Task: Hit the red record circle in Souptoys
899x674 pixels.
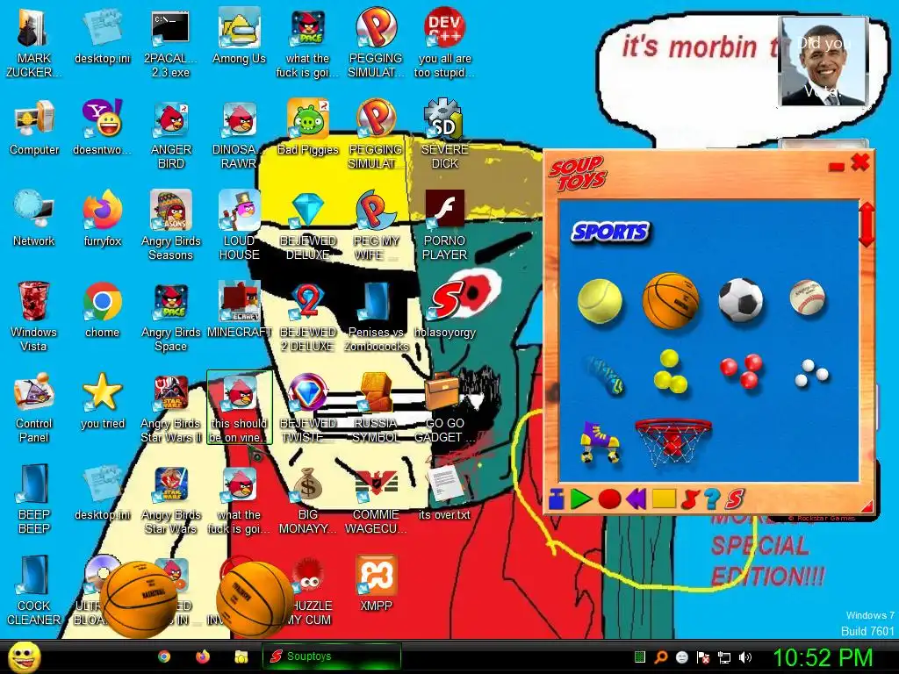Action: click(x=609, y=498)
